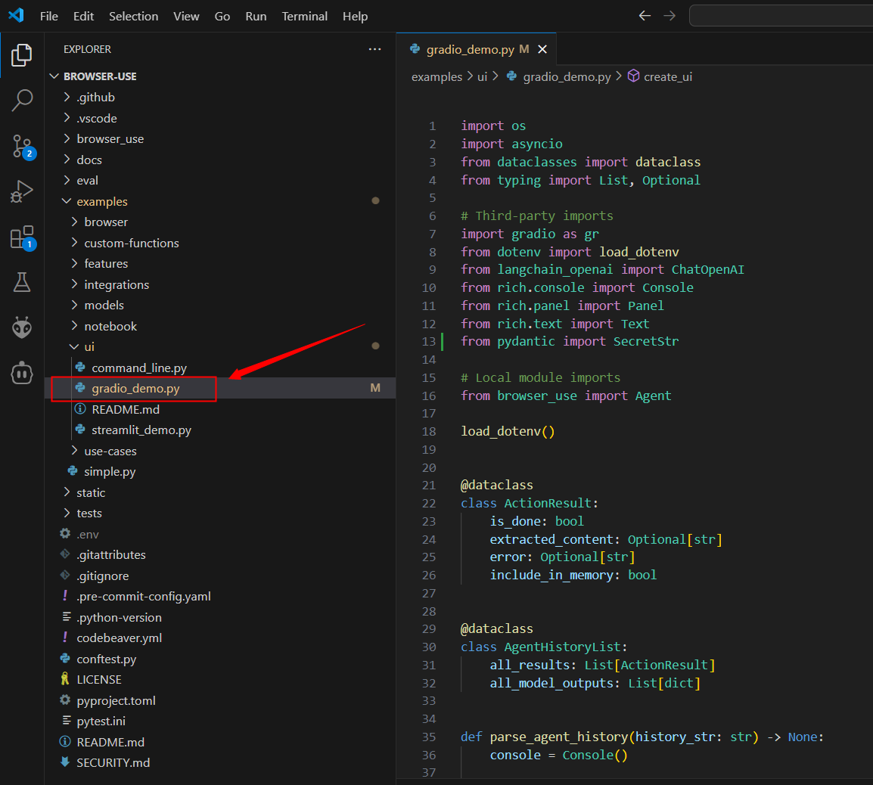Select gradio_demo.py in the file tree

tap(220, 388)
